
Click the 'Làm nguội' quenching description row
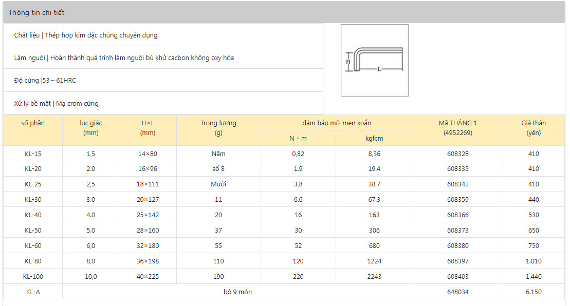[x=124, y=58]
